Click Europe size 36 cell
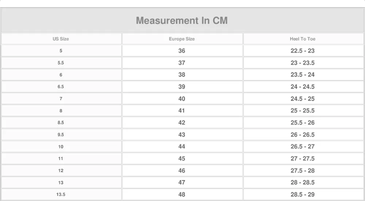365x201 pixels. pos(182,50)
